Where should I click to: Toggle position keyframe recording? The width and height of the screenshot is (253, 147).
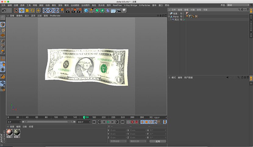142,122
